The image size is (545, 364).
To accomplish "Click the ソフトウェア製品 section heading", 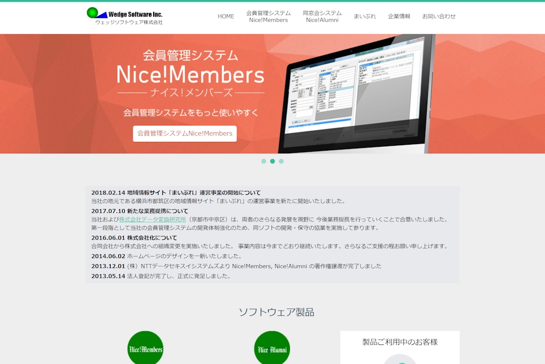I will (276, 312).
